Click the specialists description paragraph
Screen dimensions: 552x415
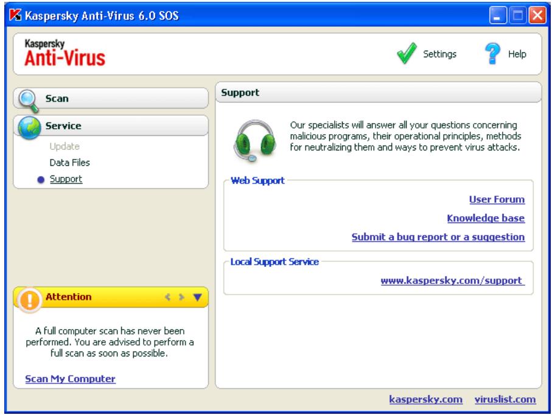click(x=405, y=136)
